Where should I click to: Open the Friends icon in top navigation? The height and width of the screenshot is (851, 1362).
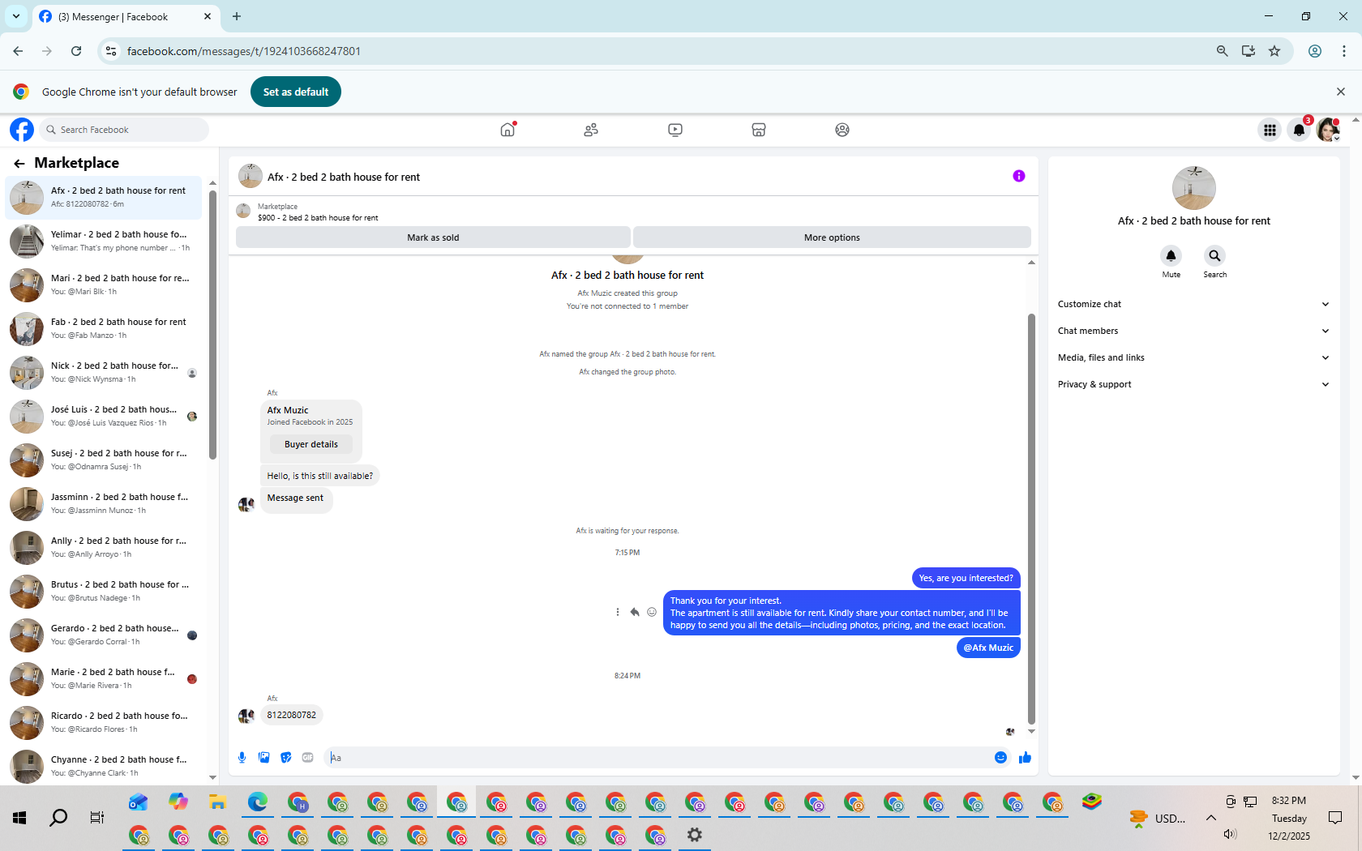[x=591, y=130]
